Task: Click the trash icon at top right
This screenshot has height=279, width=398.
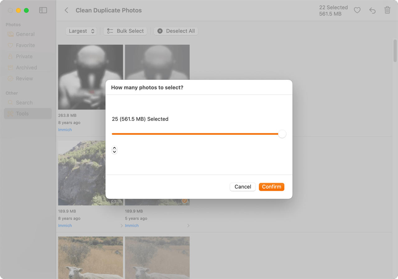Action: click(387, 10)
